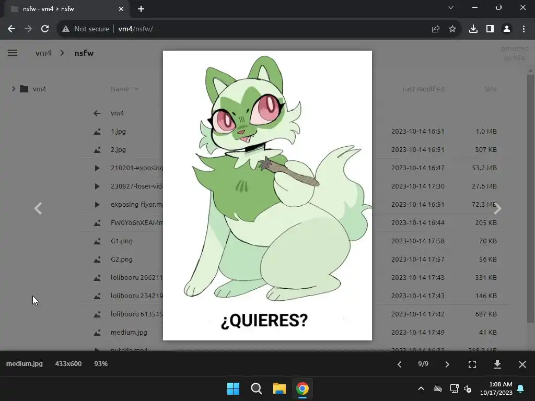Download medium.jpg from viewer bar
This screenshot has height=401, width=535.
497,364
